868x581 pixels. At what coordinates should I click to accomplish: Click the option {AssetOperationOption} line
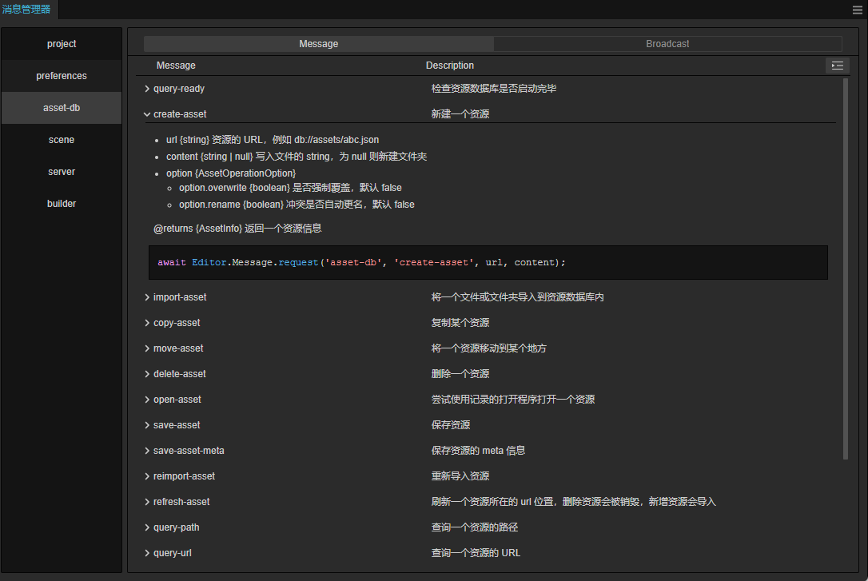231,173
